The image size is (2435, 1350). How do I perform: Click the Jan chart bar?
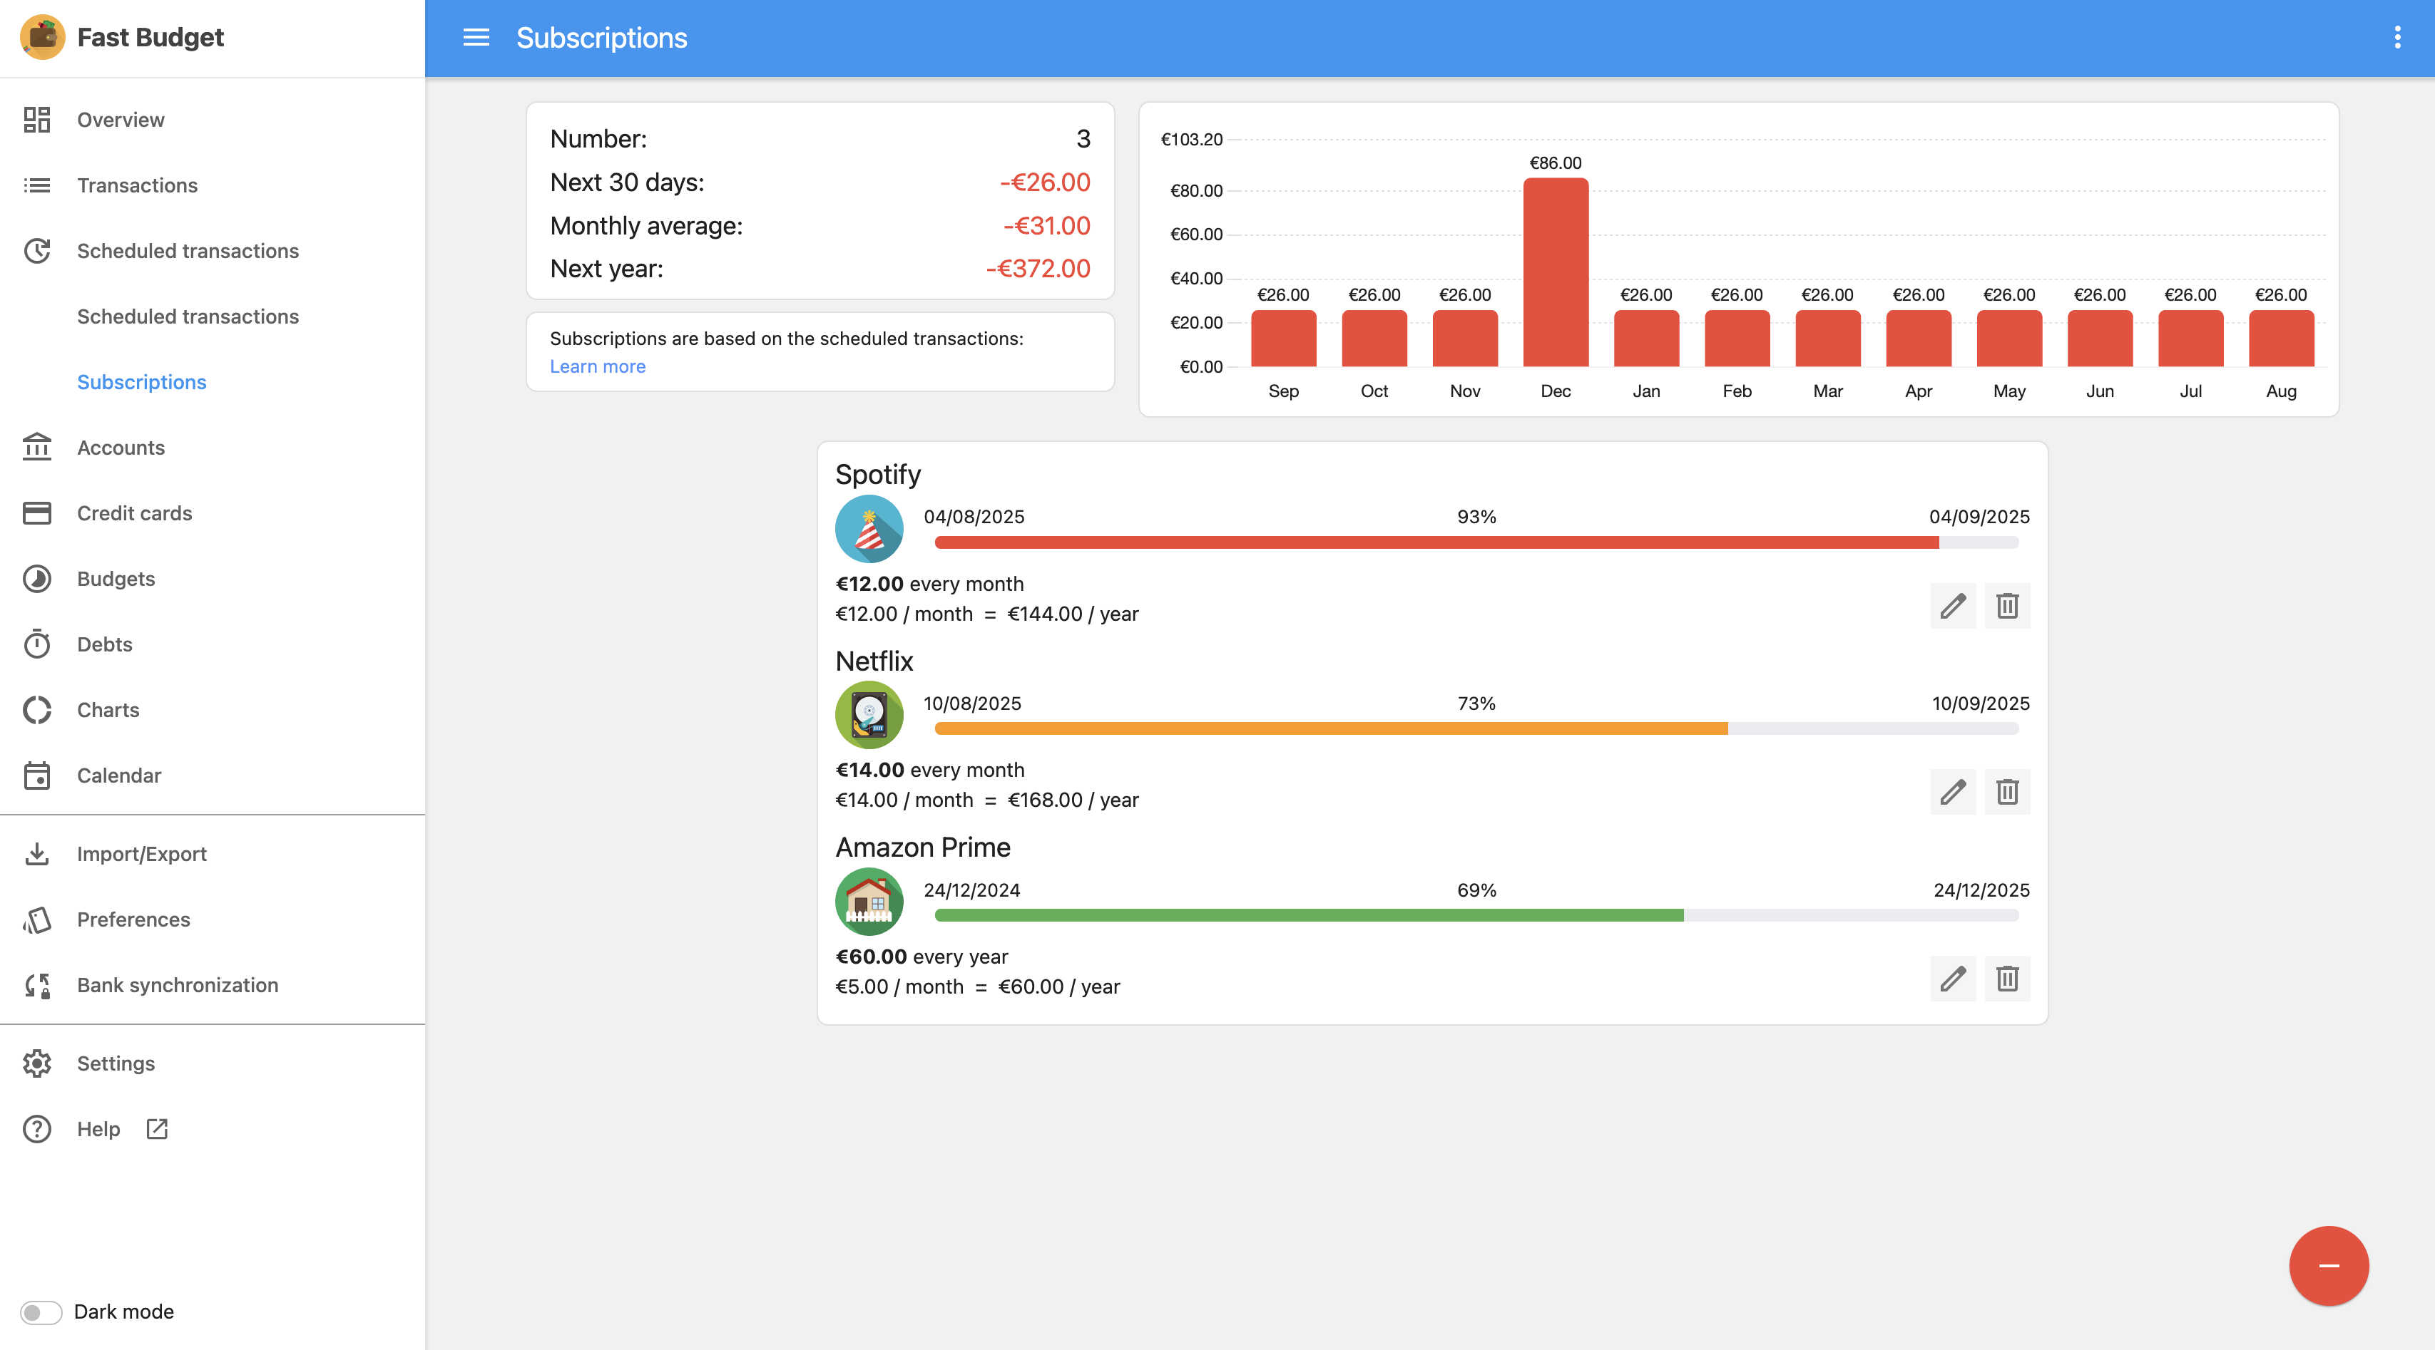1645,338
